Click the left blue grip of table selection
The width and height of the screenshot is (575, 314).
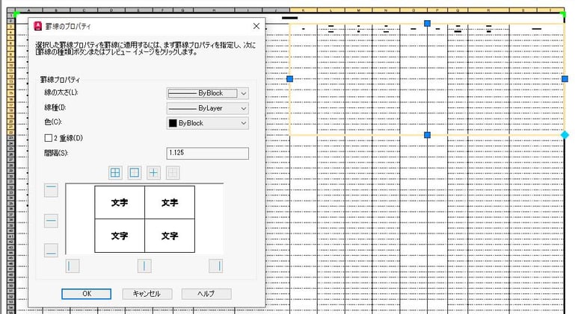click(289, 79)
